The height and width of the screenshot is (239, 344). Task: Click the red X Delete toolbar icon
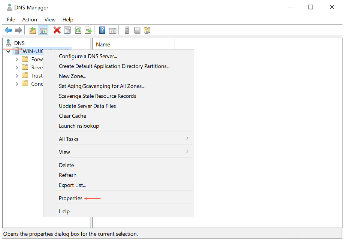pyautogui.click(x=57, y=30)
